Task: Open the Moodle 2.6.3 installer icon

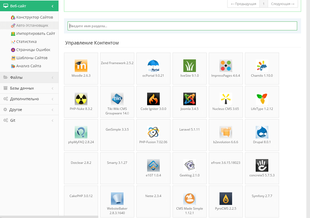Action: [81, 66]
